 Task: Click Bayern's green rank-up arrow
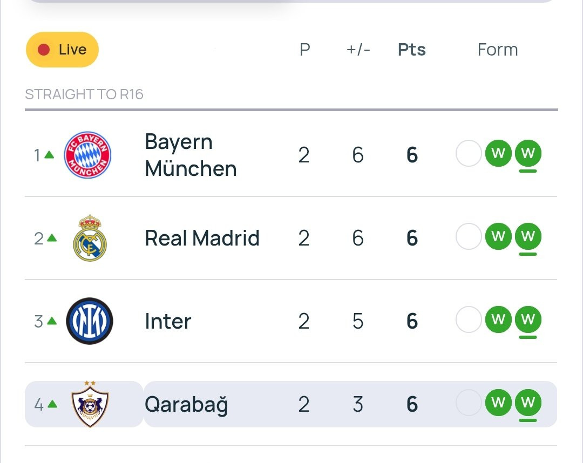tap(49, 154)
